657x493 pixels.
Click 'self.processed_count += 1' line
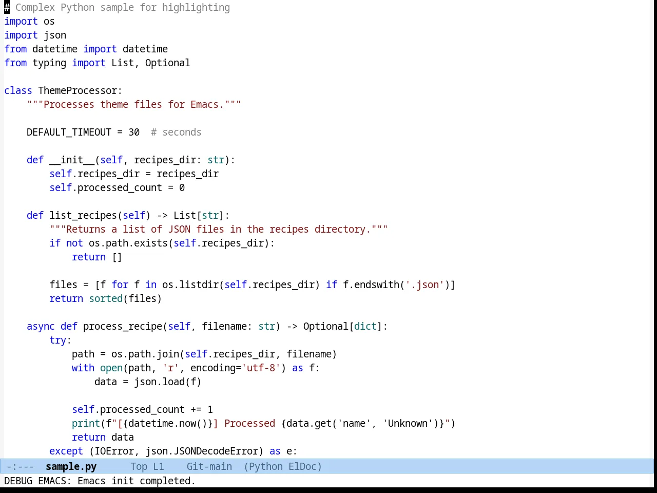point(142,409)
